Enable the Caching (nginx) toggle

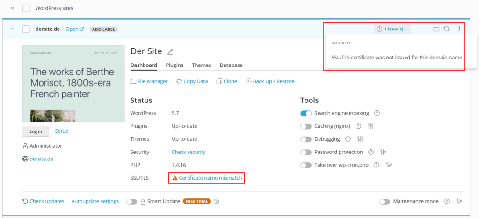tap(306, 126)
